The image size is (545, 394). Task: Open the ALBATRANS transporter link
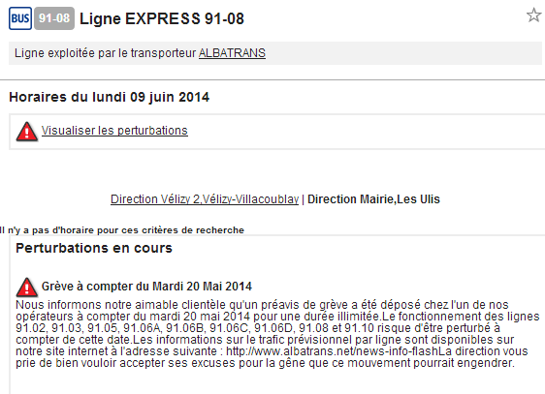point(232,53)
